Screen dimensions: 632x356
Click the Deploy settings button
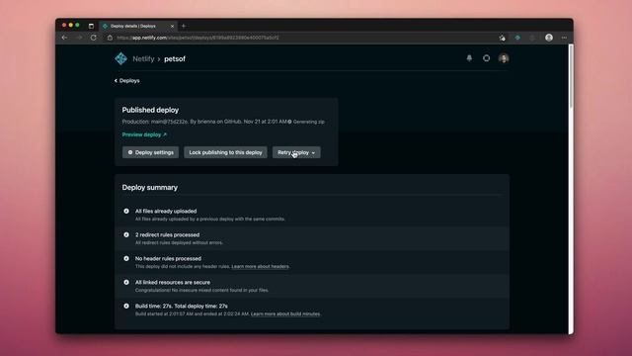coord(150,152)
